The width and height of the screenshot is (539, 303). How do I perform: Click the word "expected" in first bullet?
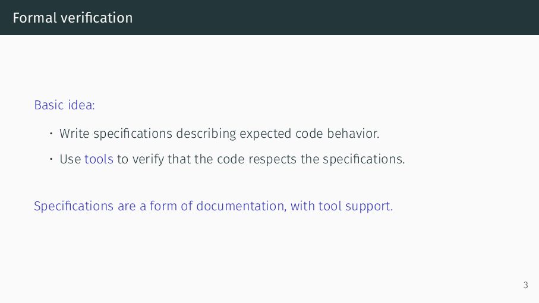[266, 134]
